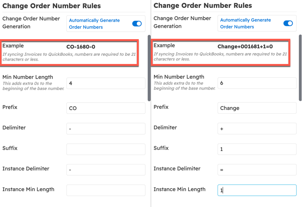Select the Prefix field containing Change

pos(257,108)
